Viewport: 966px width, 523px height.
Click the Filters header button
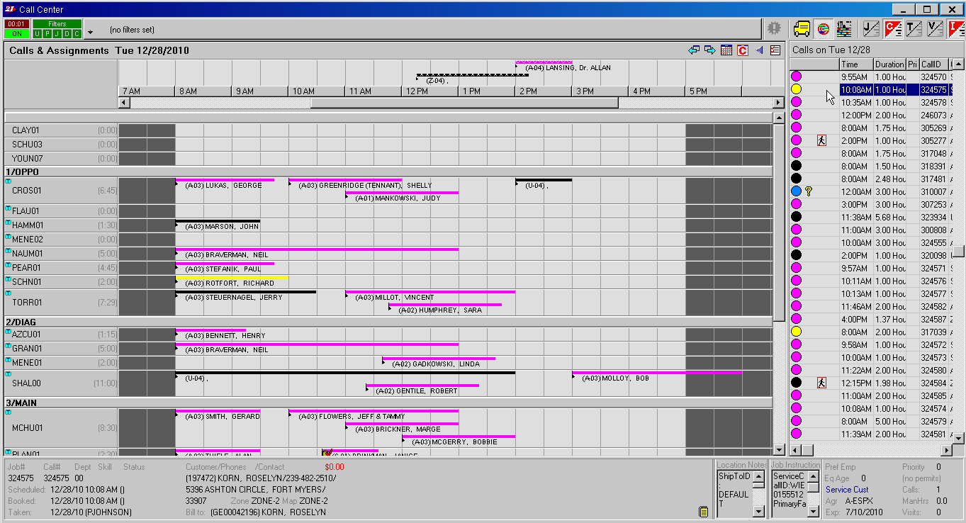pyautogui.click(x=57, y=24)
